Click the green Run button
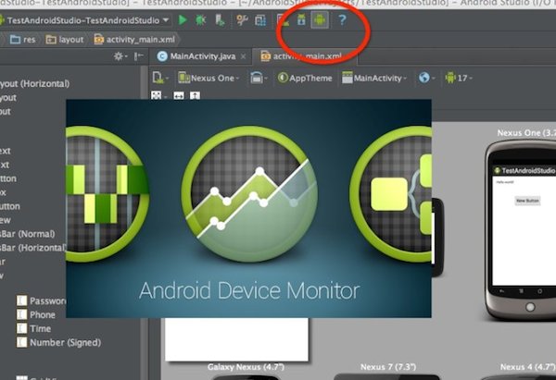The height and width of the screenshot is (380, 556). [x=183, y=19]
